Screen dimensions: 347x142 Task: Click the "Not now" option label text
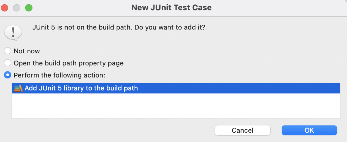pyautogui.click(x=27, y=51)
